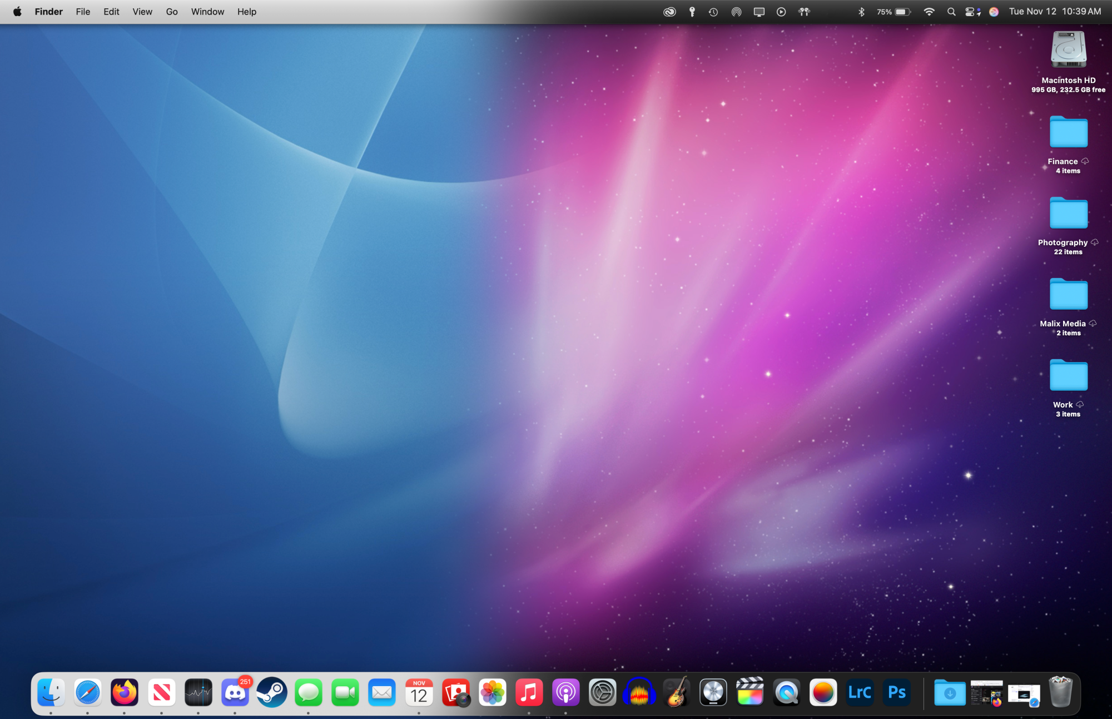1112x719 pixels.
Task: Open Discord from the Dock
Action: [x=235, y=692]
